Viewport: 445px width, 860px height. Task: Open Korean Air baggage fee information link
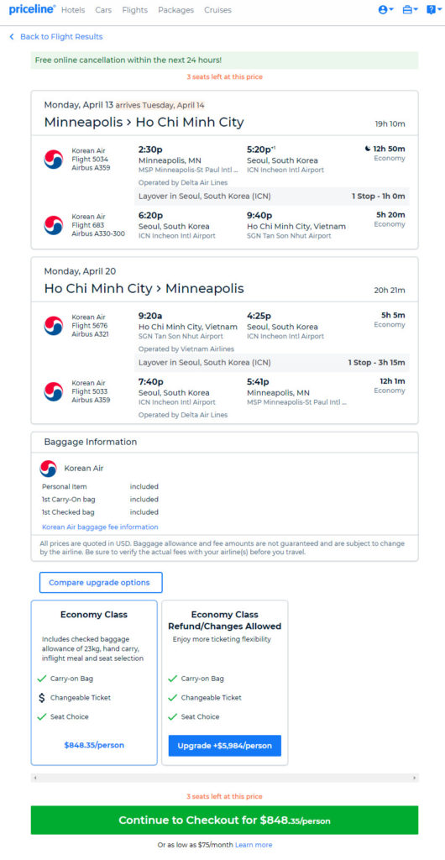point(100,527)
